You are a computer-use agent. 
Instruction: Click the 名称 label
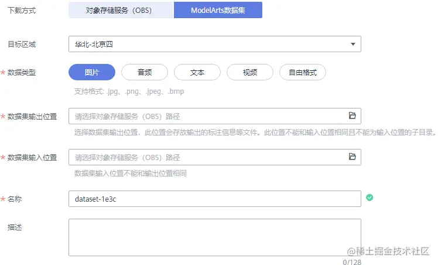click(x=15, y=199)
